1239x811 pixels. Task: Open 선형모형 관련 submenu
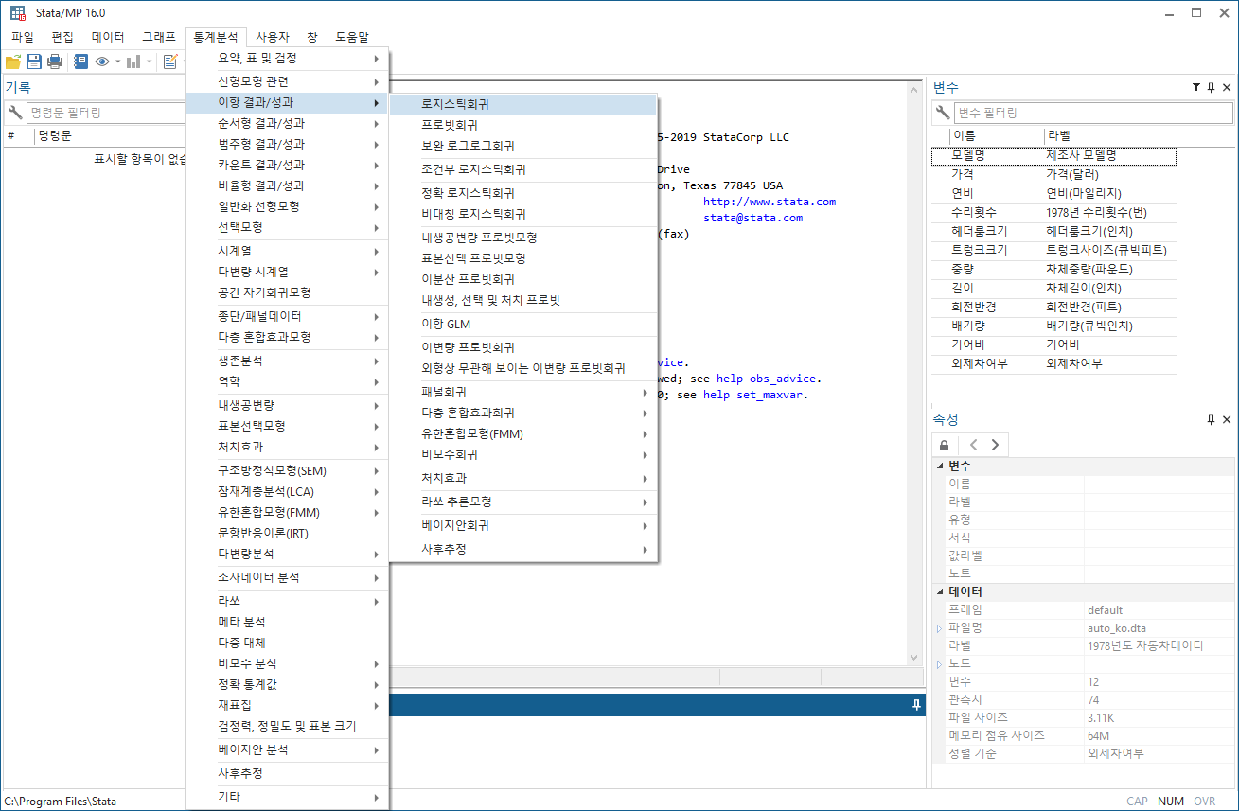coord(287,82)
